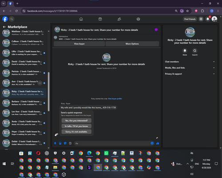This screenshot has width=222, height=178.
Task: Open the Windows Start menu
Action: [4, 164]
